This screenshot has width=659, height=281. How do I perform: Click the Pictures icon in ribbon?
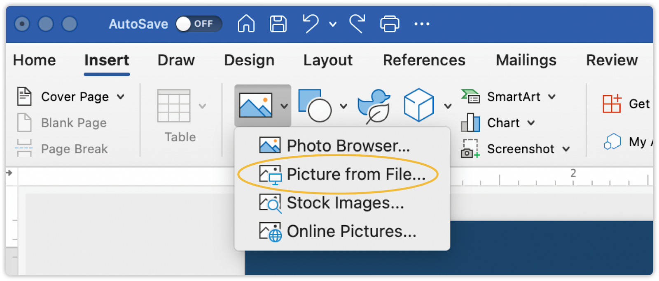(x=256, y=106)
